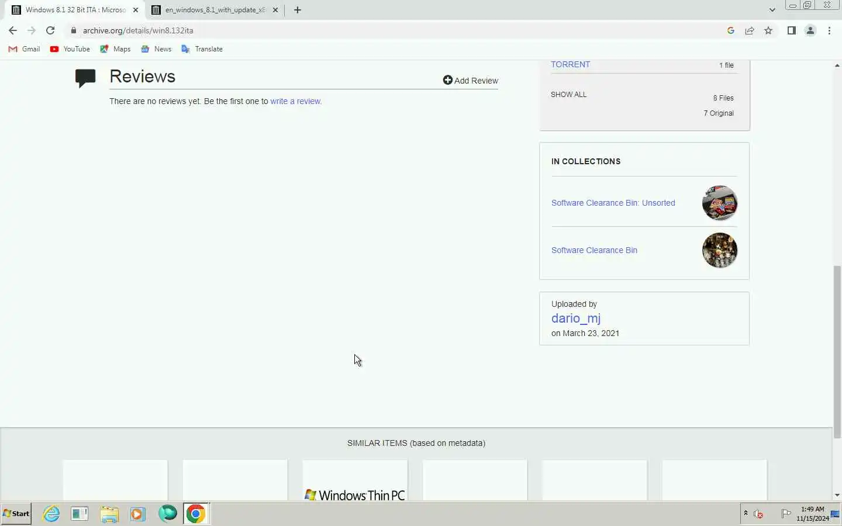Open the News bookmark
Screen dimensions: 842x526
[156, 49]
